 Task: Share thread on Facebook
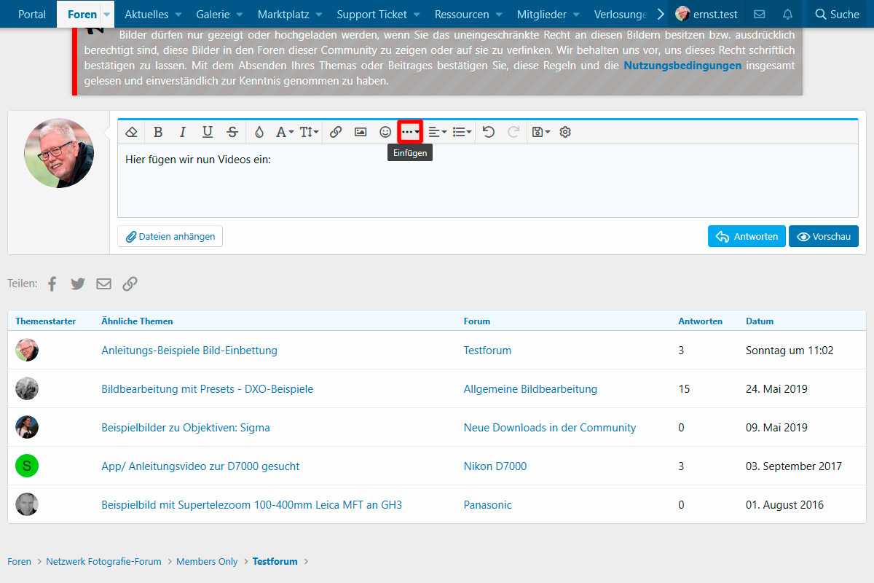(52, 284)
